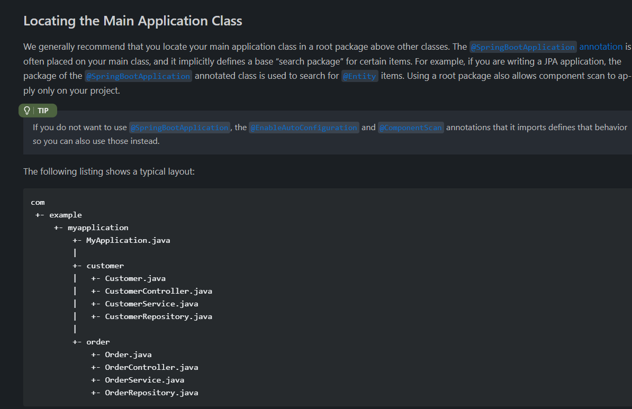The height and width of the screenshot is (409, 632).
Task: Click the lightbulb TIP icon
Action: coord(27,111)
